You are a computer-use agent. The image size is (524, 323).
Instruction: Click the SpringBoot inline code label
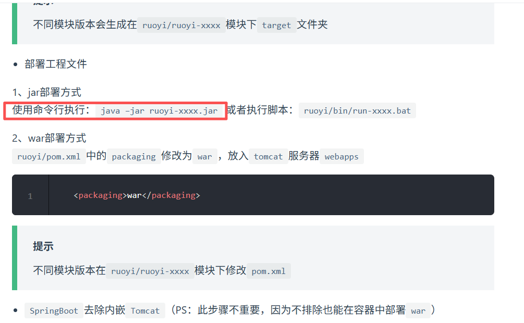[x=54, y=310]
